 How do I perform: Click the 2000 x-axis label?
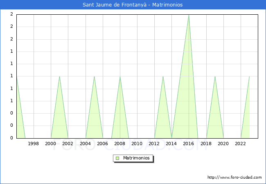(51, 144)
